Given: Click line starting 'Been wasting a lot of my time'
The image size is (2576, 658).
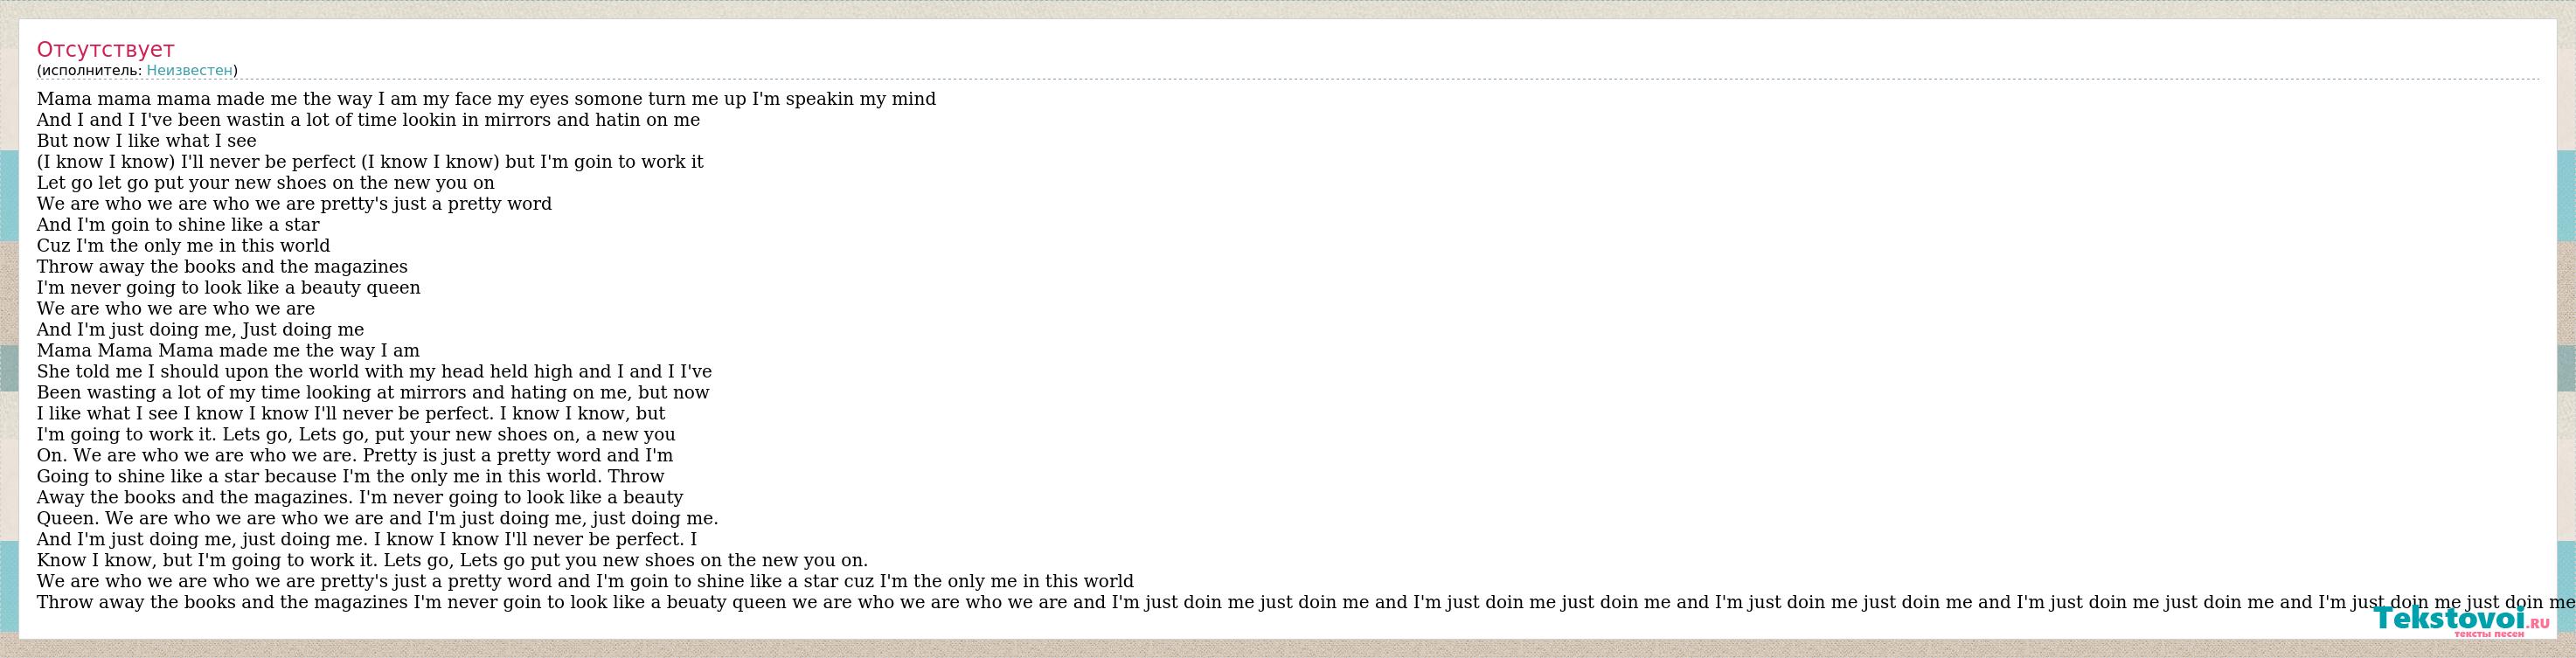Looking at the screenshot, I should tap(373, 393).
